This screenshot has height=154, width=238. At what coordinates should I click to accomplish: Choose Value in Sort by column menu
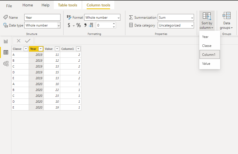tap(210, 64)
